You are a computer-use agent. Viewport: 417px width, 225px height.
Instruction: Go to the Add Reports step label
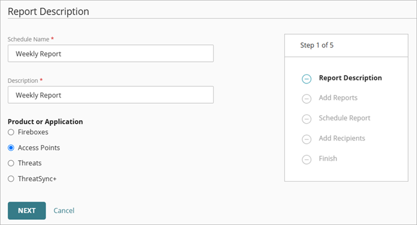pyautogui.click(x=338, y=98)
